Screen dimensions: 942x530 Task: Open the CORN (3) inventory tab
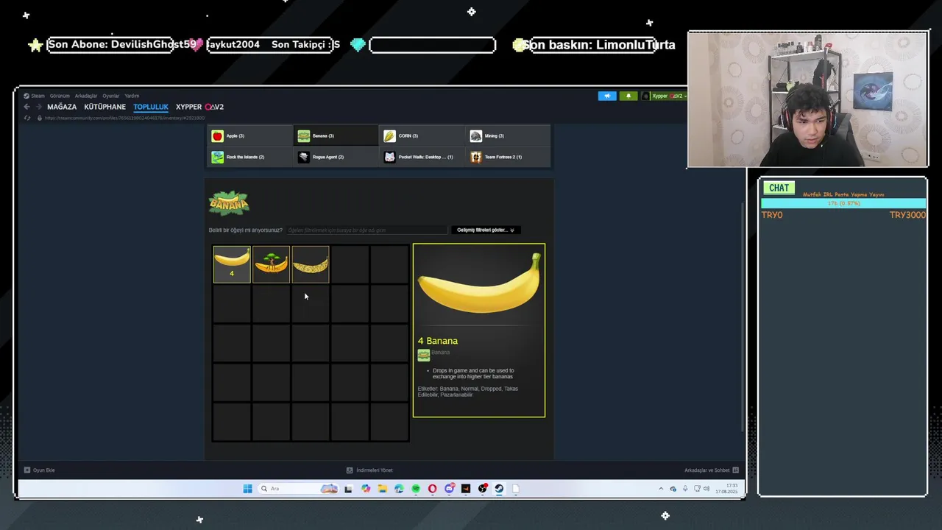tap(422, 135)
